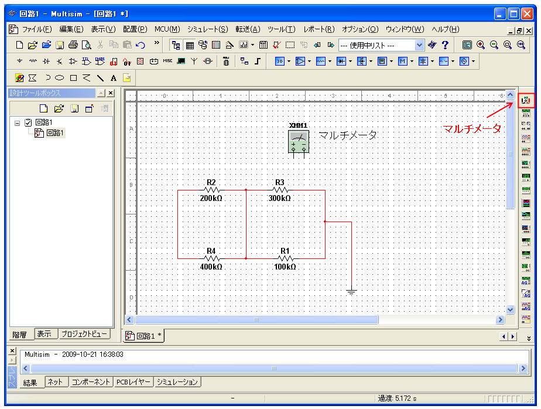Expand the hidden toolbar buttons chevron

(x=156, y=43)
